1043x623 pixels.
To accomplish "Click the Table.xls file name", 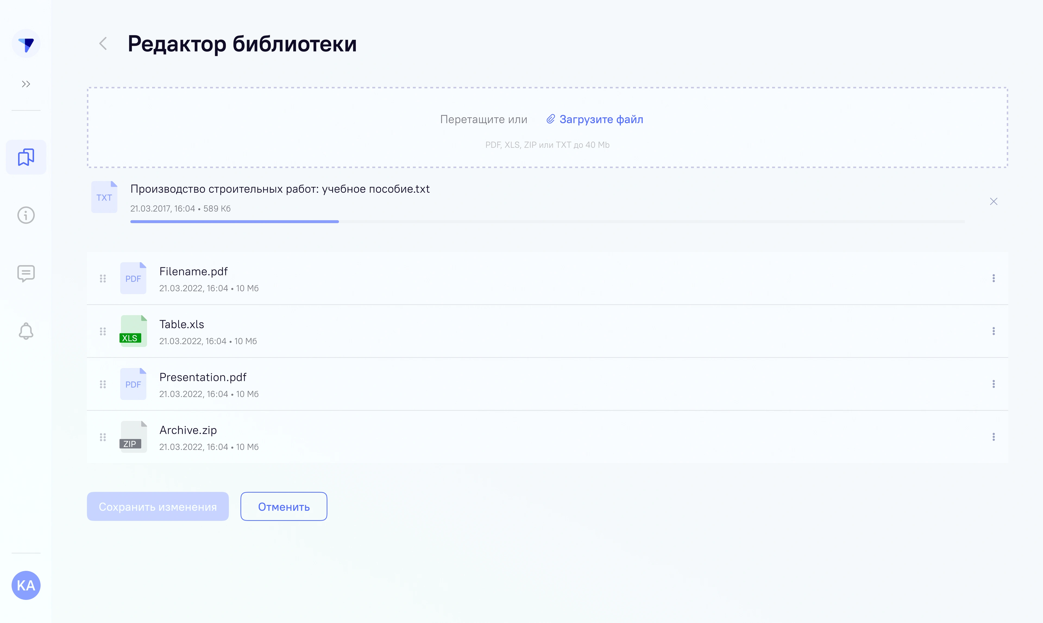I will click(182, 324).
